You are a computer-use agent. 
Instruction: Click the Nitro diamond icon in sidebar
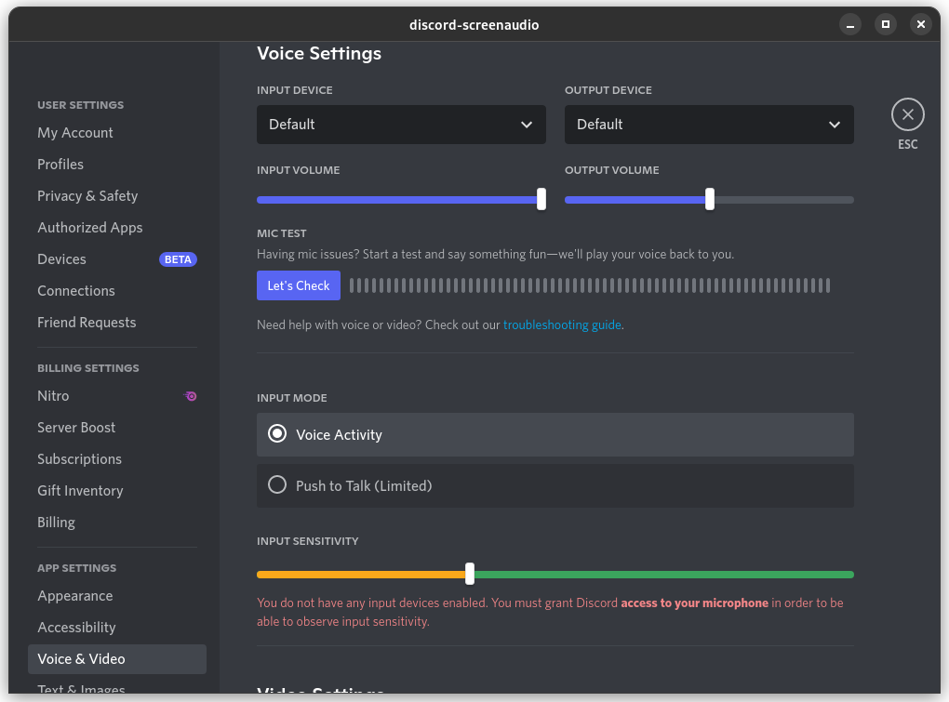pos(191,396)
